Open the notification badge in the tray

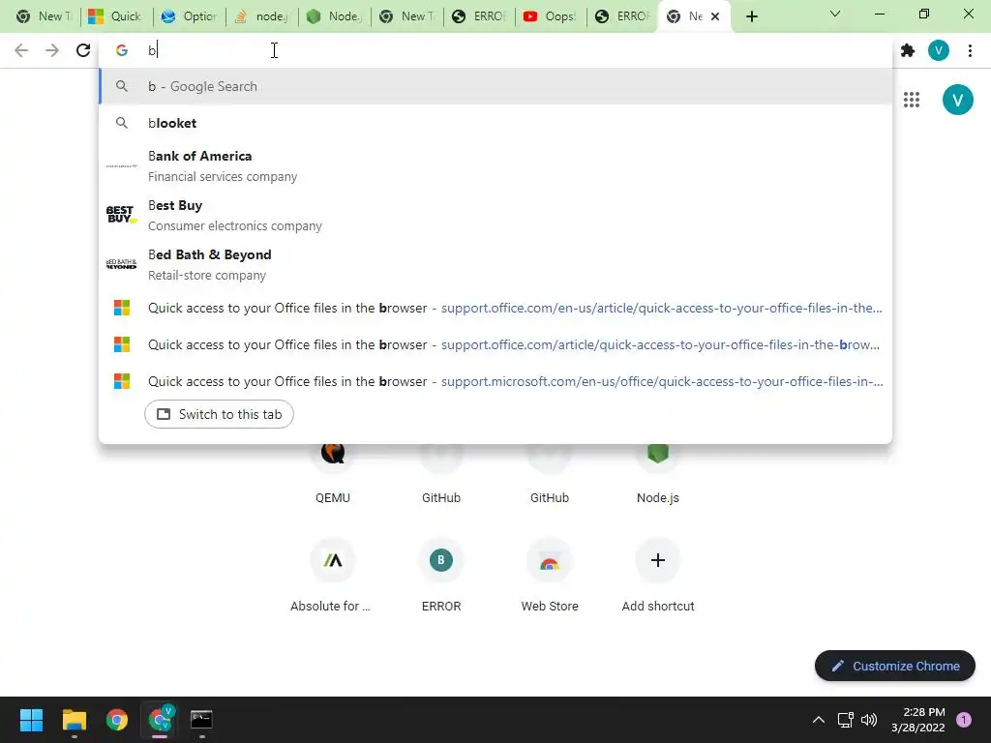tap(964, 720)
